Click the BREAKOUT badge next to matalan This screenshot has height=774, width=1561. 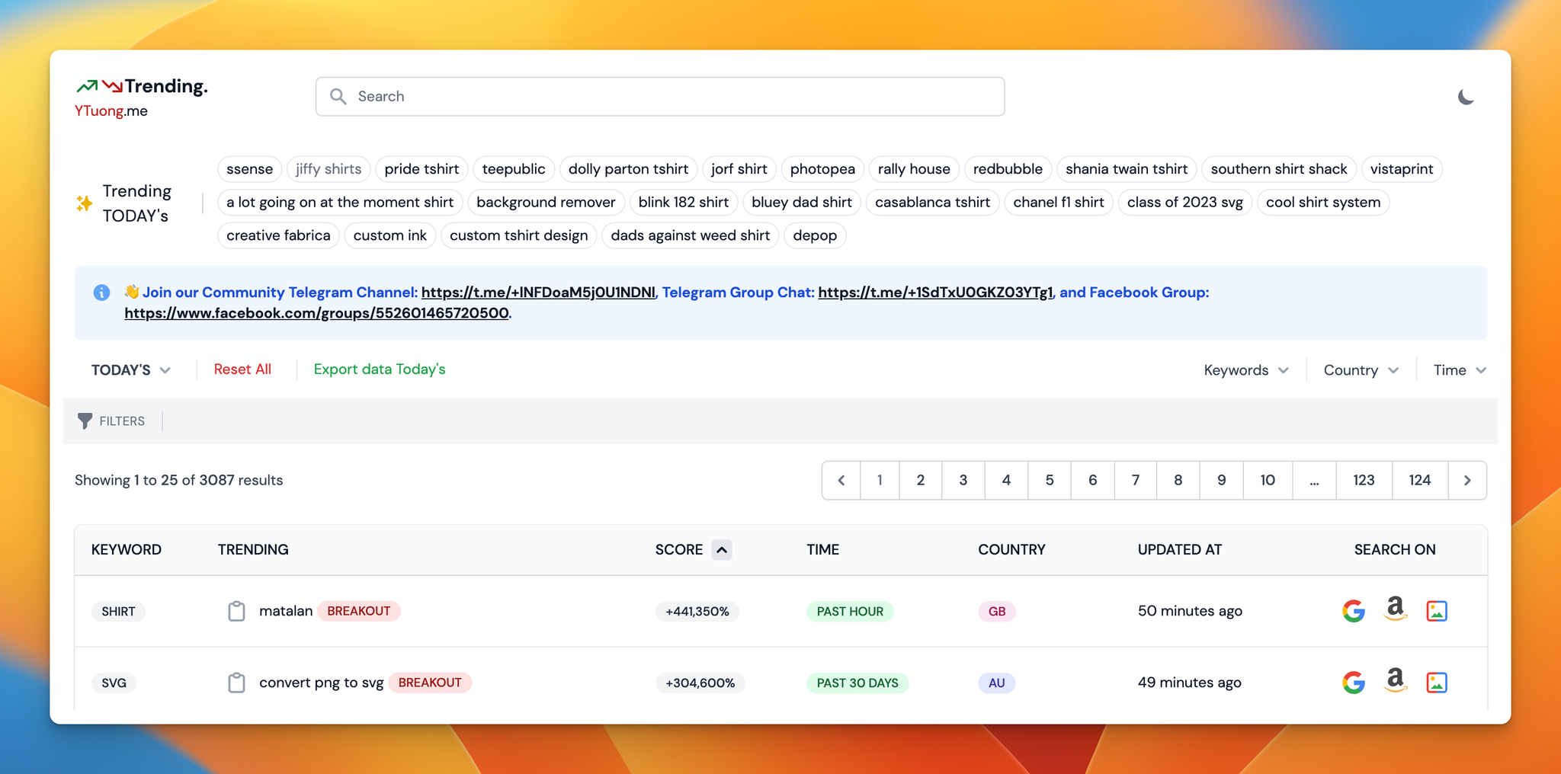(359, 611)
